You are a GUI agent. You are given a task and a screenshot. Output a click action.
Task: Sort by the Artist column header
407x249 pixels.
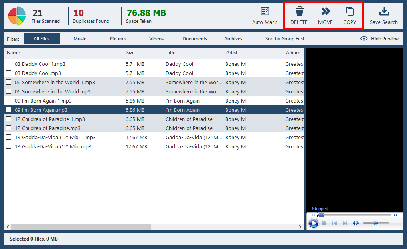232,53
